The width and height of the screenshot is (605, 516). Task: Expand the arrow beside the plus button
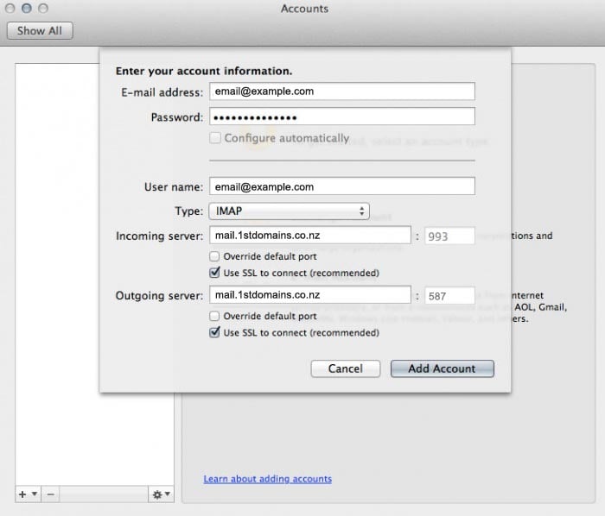tap(34, 494)
